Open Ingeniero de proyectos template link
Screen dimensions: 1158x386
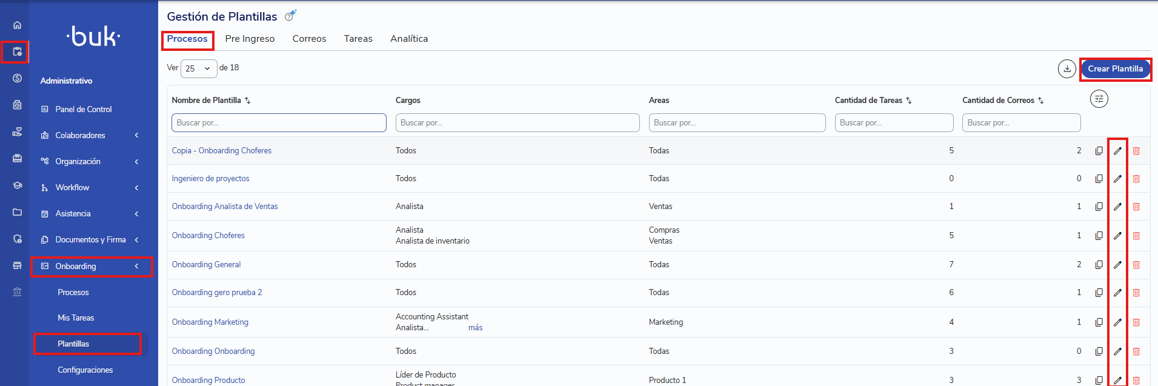point(210,179)
